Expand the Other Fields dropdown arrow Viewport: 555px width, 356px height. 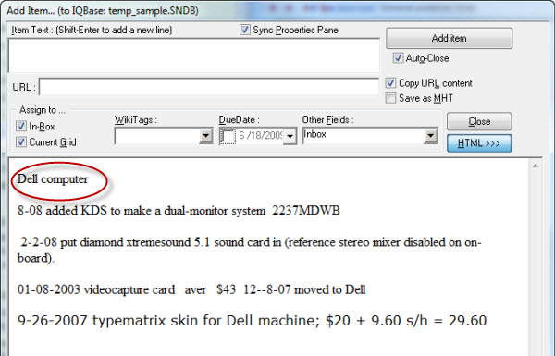click(430, 136)
